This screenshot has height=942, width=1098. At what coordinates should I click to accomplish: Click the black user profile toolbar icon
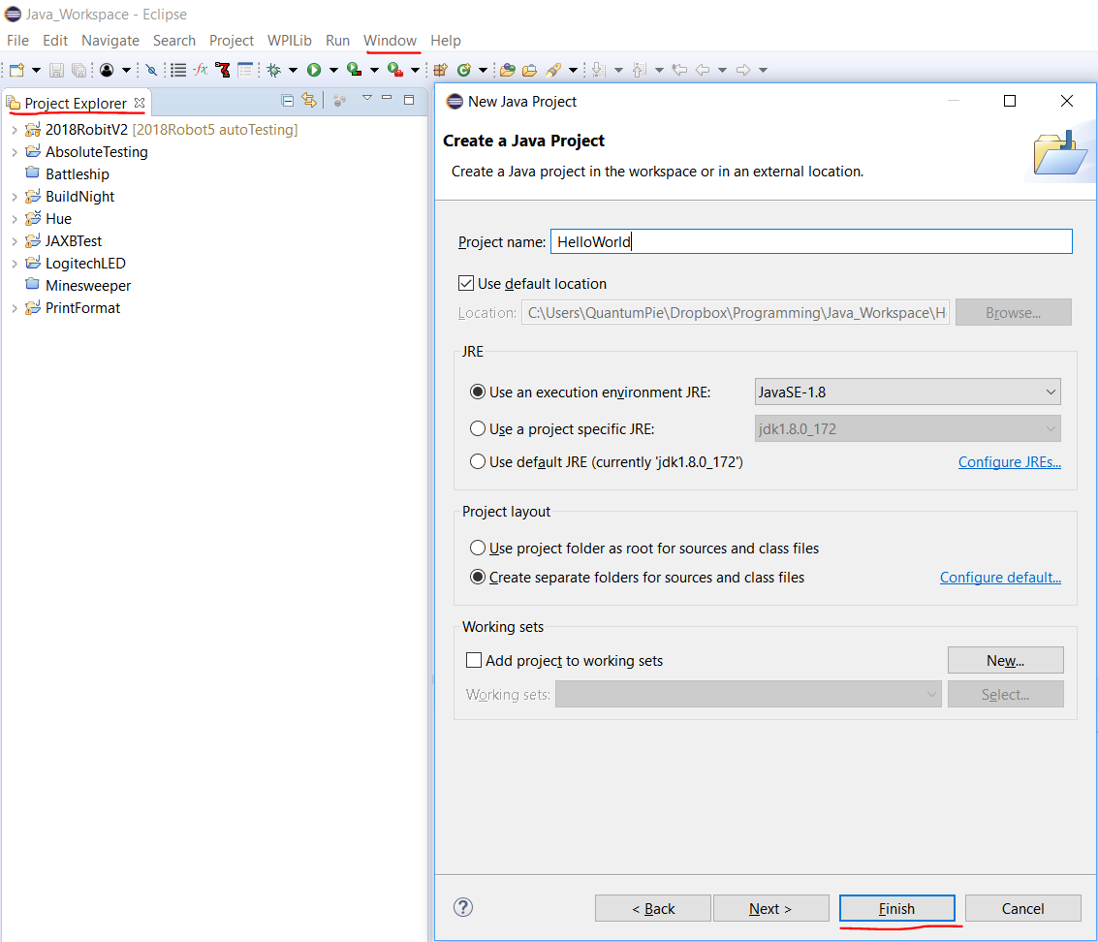[107, 70]
